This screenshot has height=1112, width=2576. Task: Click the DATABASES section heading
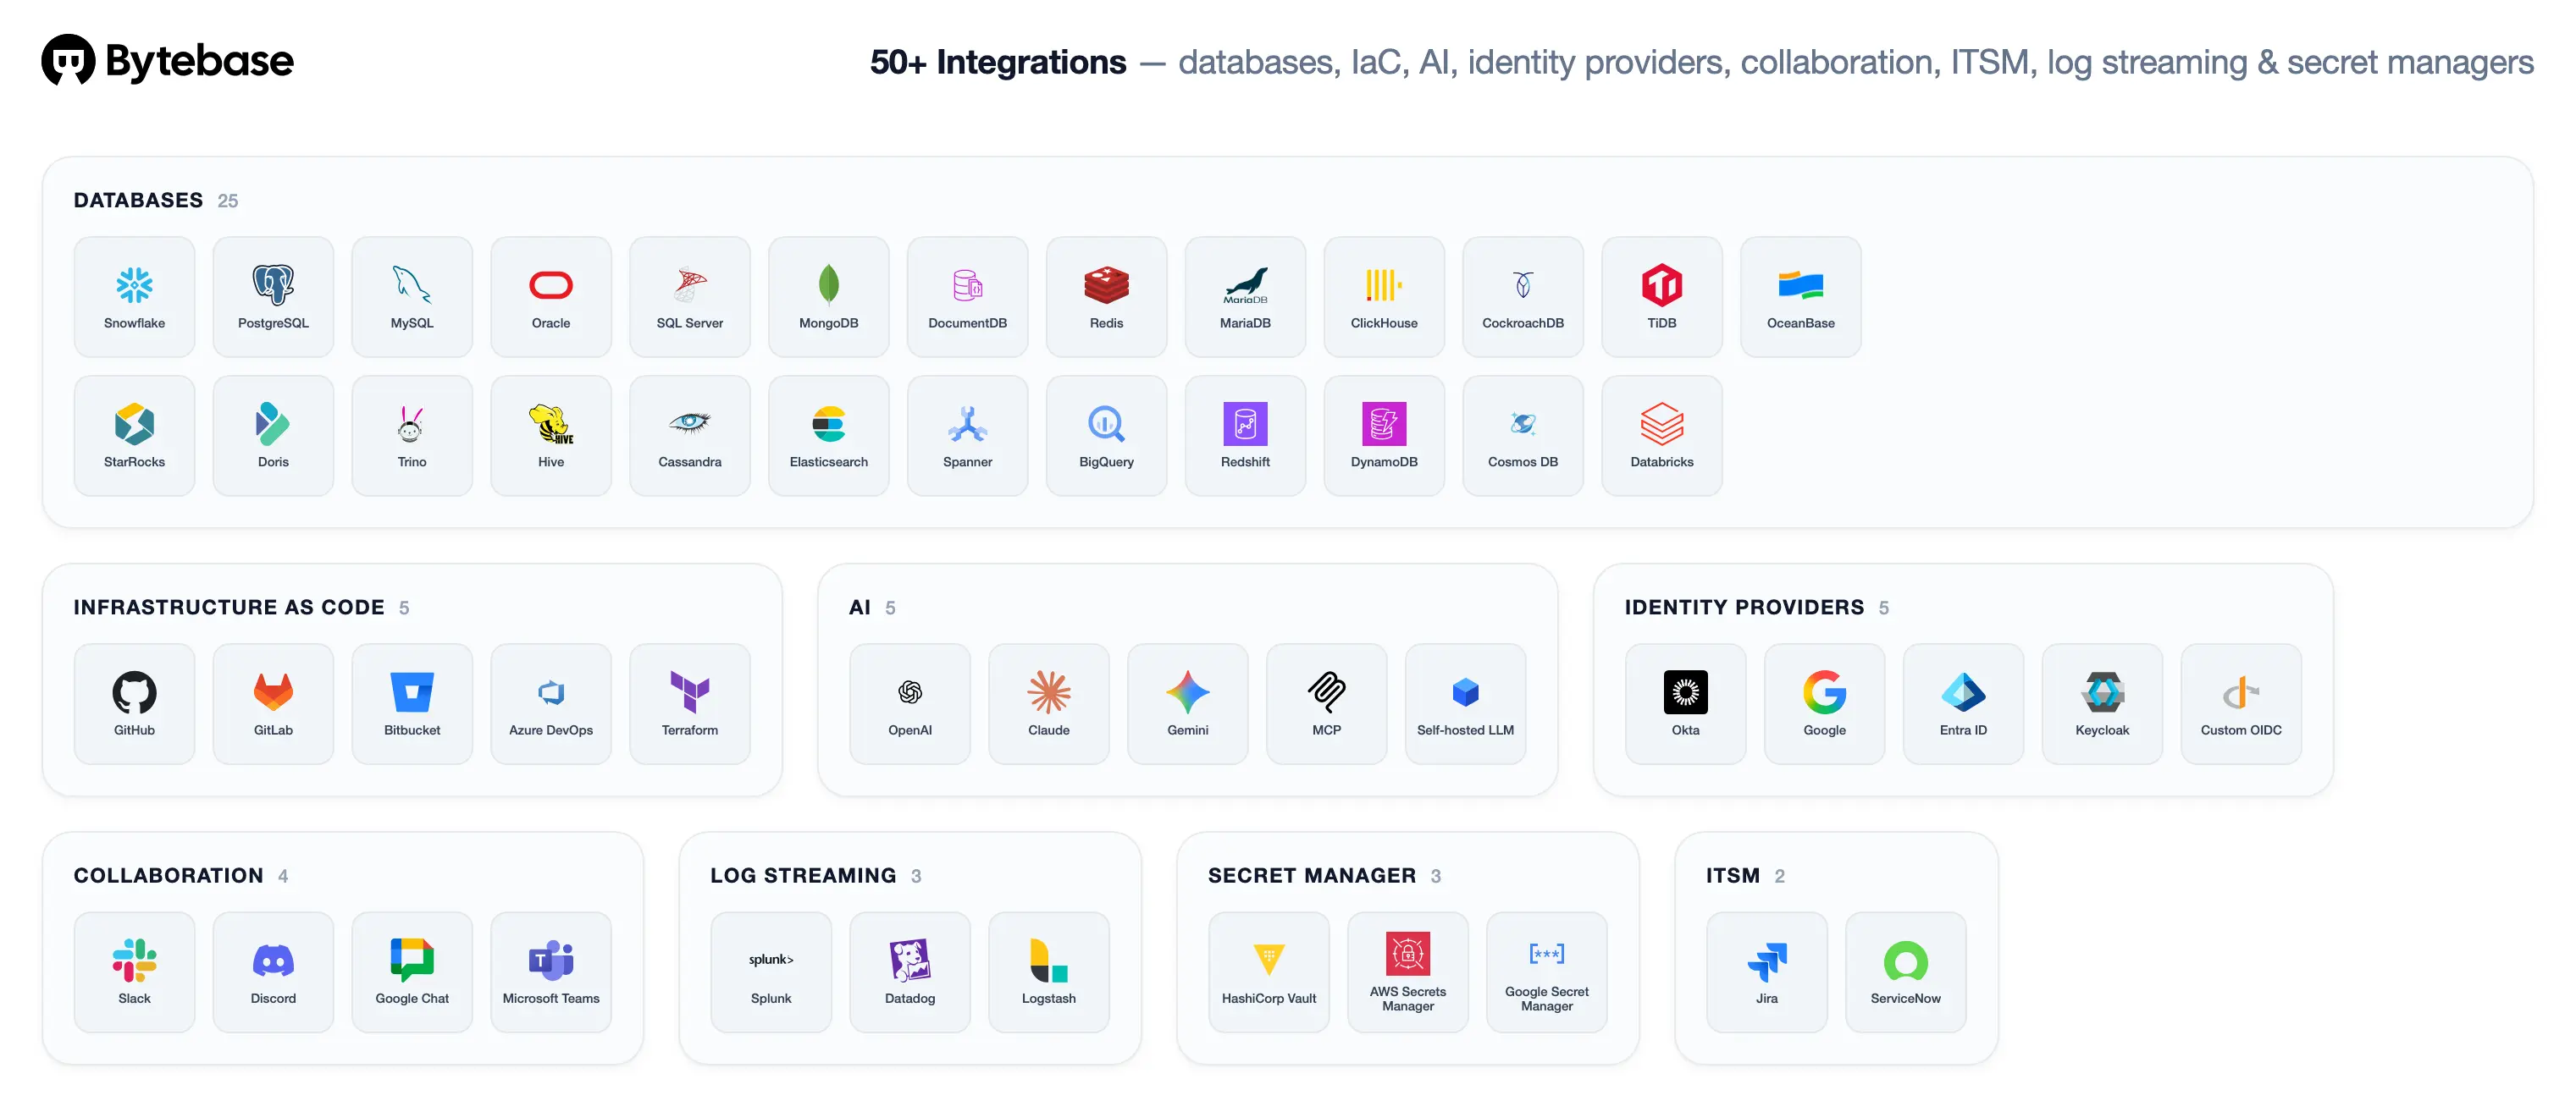pyautogui.click(x=138, y=200)
